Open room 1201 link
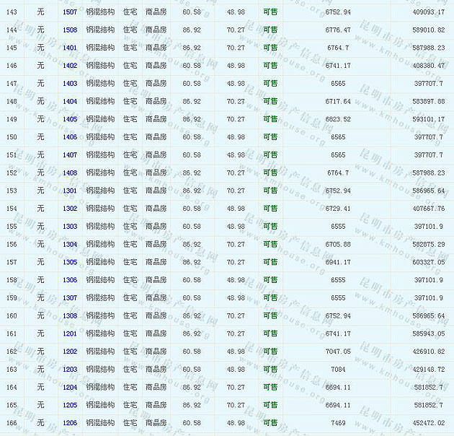Screen dimensions: 454x436 [x=70, y=333]
